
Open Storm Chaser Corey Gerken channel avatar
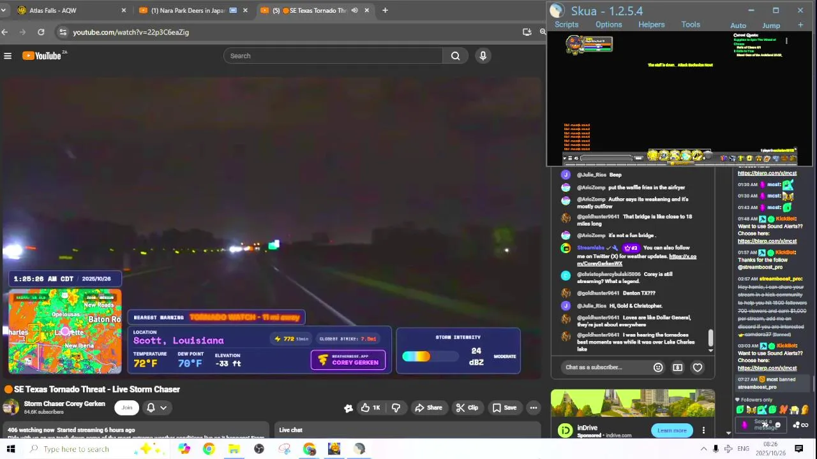pos(11,407)
